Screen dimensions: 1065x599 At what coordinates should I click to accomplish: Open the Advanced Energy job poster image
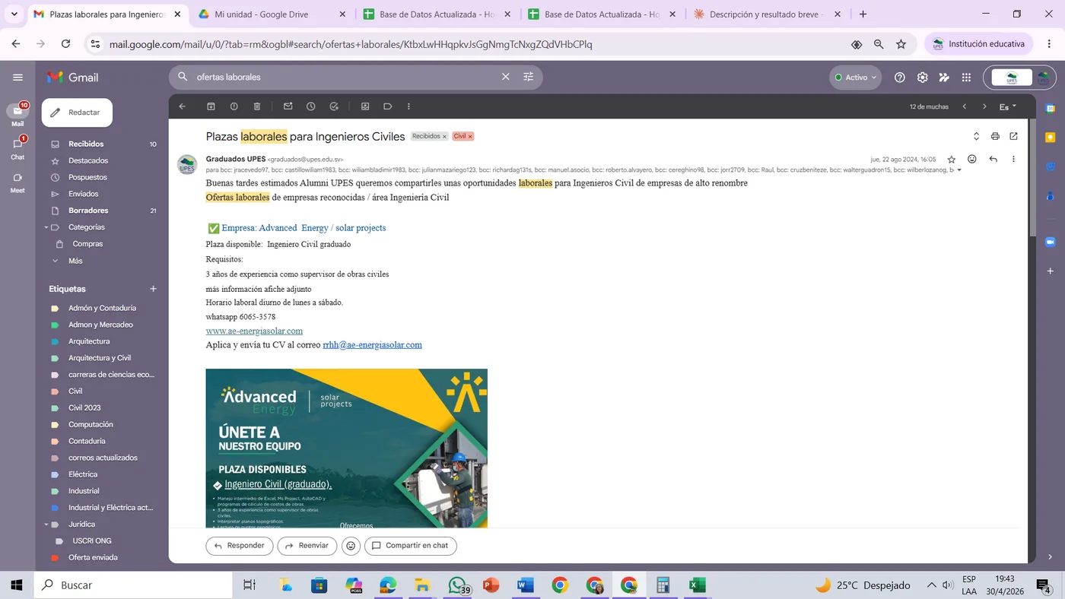[x=346, y=448]
